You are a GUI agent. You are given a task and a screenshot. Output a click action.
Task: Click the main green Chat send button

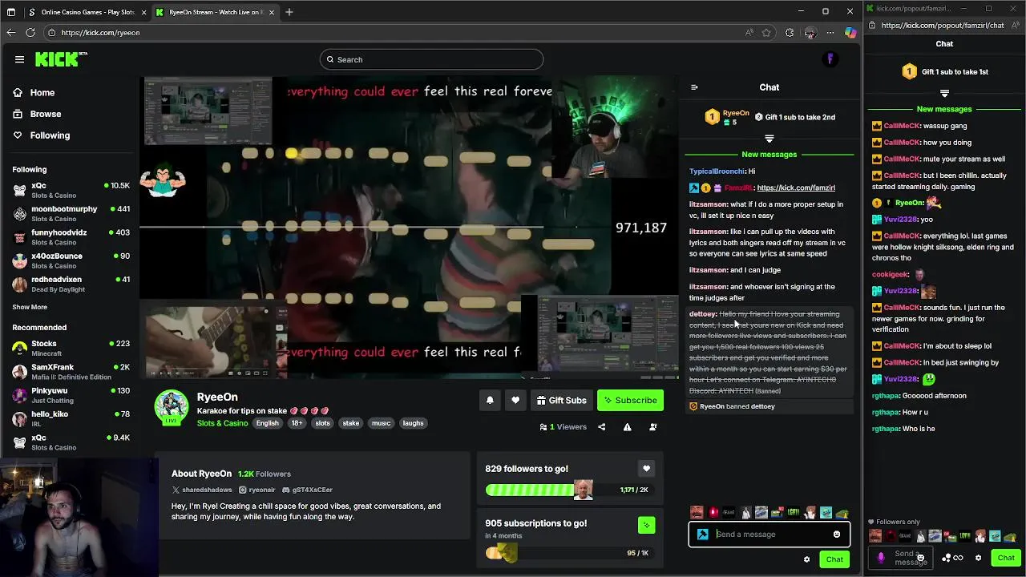[834, 559]
